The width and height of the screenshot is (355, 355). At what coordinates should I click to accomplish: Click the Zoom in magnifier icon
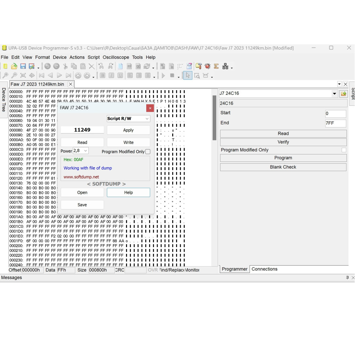tap(5, 75)
